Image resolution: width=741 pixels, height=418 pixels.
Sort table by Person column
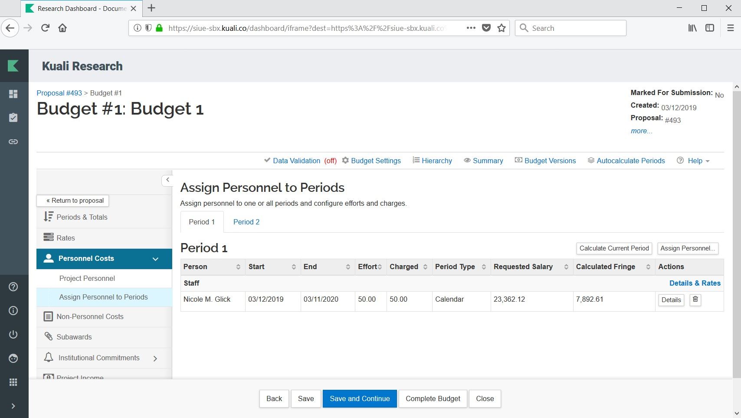pyautogui.click(x=238, y=267)
